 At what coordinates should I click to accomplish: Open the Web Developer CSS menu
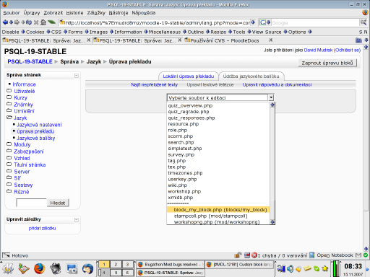(56, 32)
